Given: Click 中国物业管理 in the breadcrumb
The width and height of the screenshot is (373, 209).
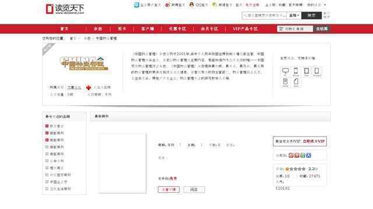Looking at the screenshot, I should (106, 38).
